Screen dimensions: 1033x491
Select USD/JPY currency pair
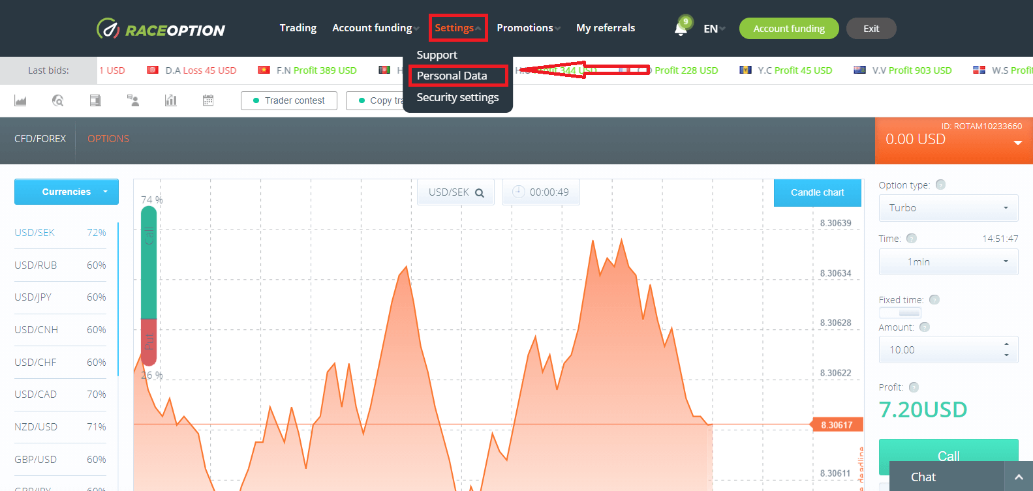point(60,297)
